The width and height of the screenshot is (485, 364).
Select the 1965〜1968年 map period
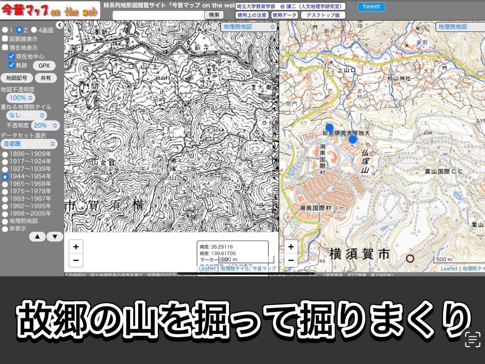5,184
